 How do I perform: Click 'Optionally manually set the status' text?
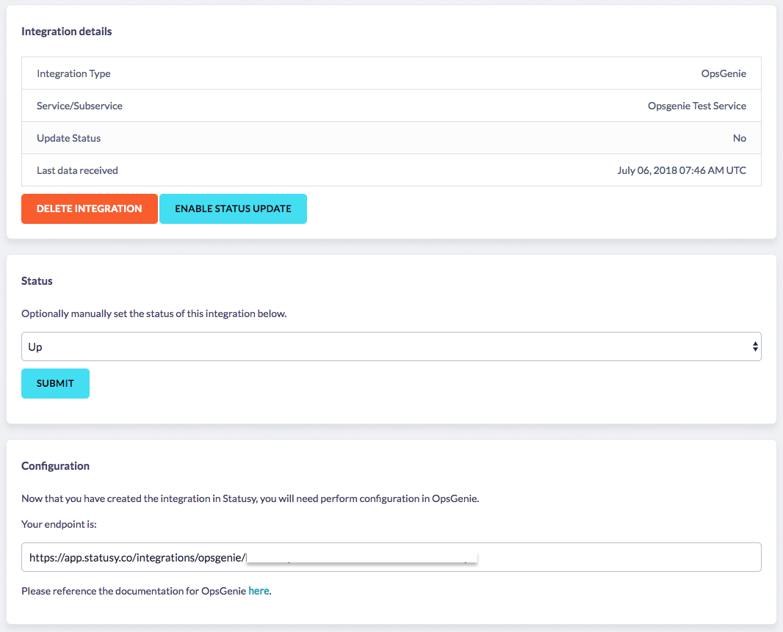click(154, 313)
